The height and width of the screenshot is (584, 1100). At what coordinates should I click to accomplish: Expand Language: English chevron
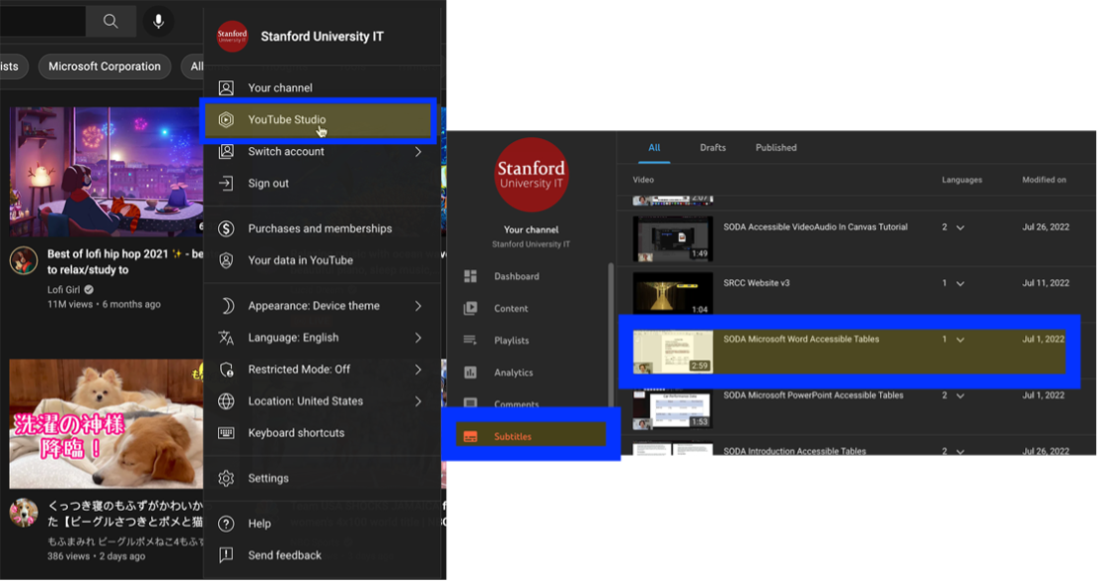pyautogui.click(x=418, y=338)
